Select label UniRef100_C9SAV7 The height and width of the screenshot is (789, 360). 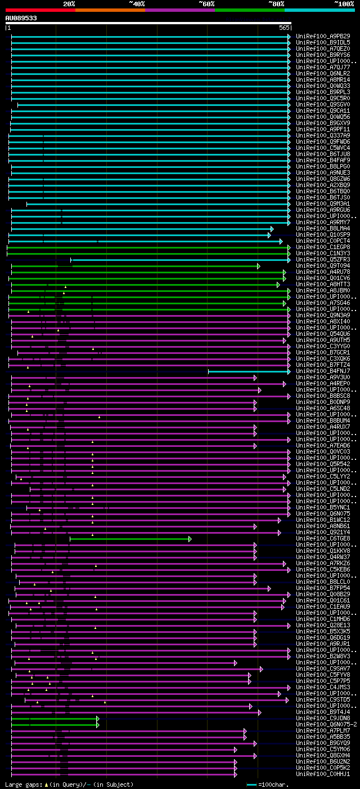[x=323, y=668]
